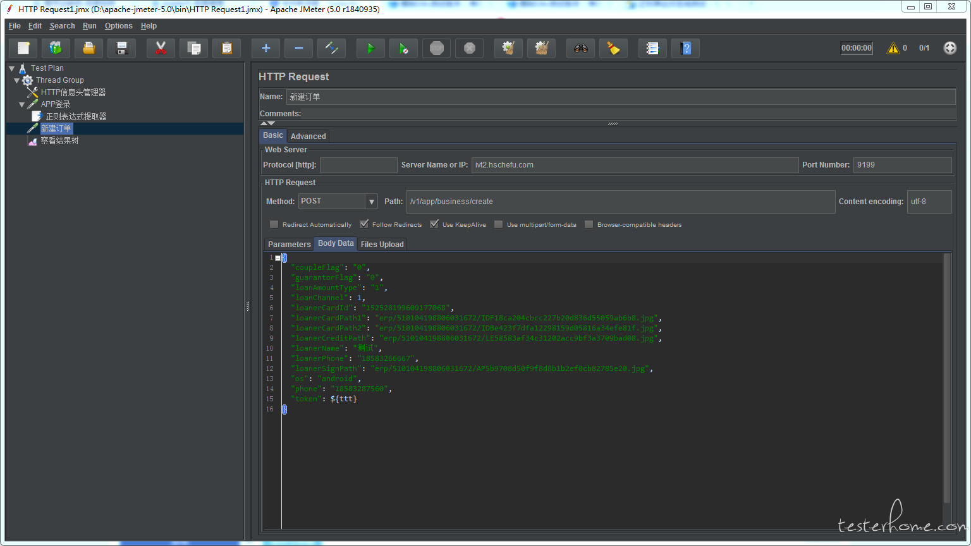Select 正则表达式提取器 in the tree
Screen dimensions: 971x546
pos(76,116)
